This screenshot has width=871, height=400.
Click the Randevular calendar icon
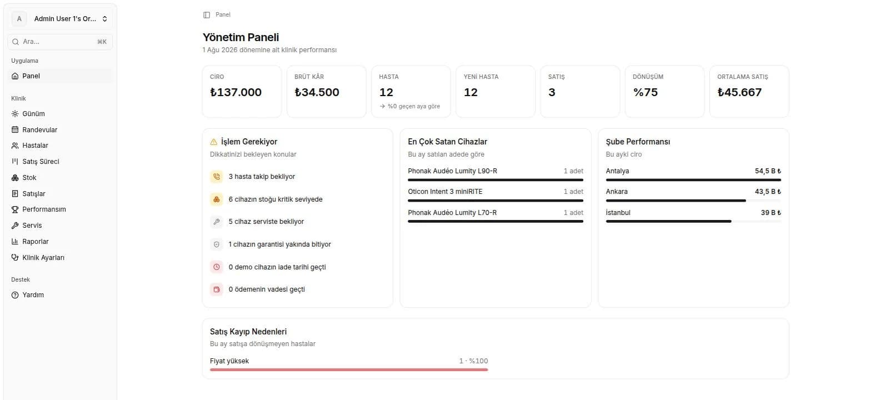pyautogui.click(x=15, y=130)
